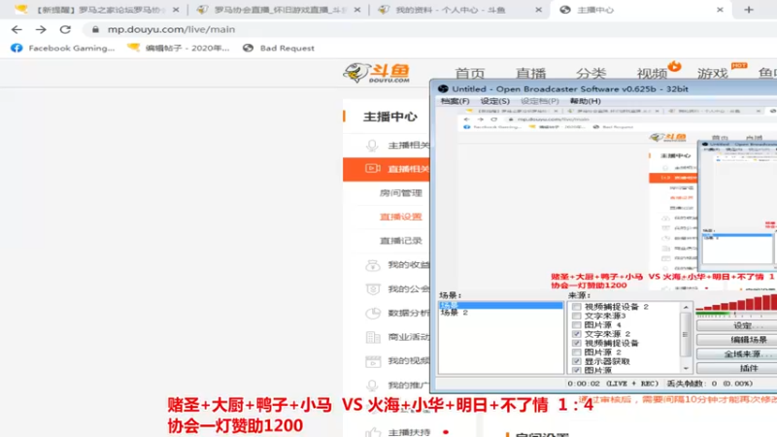This screenshot has height=437, width=777.
Task: Open the 编辑帖子 bookmark
Action: pyautogui.click(x=179, y=48)
